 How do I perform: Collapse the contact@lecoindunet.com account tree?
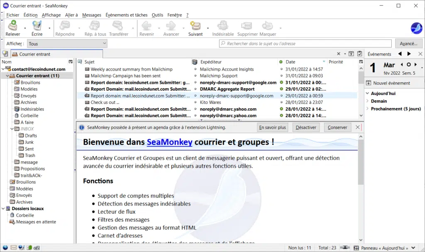click(3, 69)
